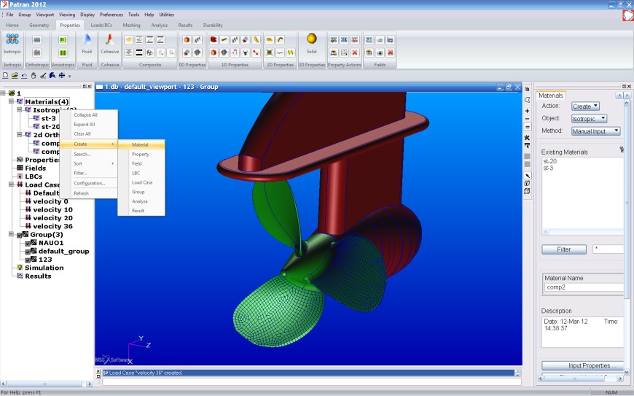Toggle the default_group checkbox
Image resolution: width=634 pixels, height=396 pixels.
point(28,251)
